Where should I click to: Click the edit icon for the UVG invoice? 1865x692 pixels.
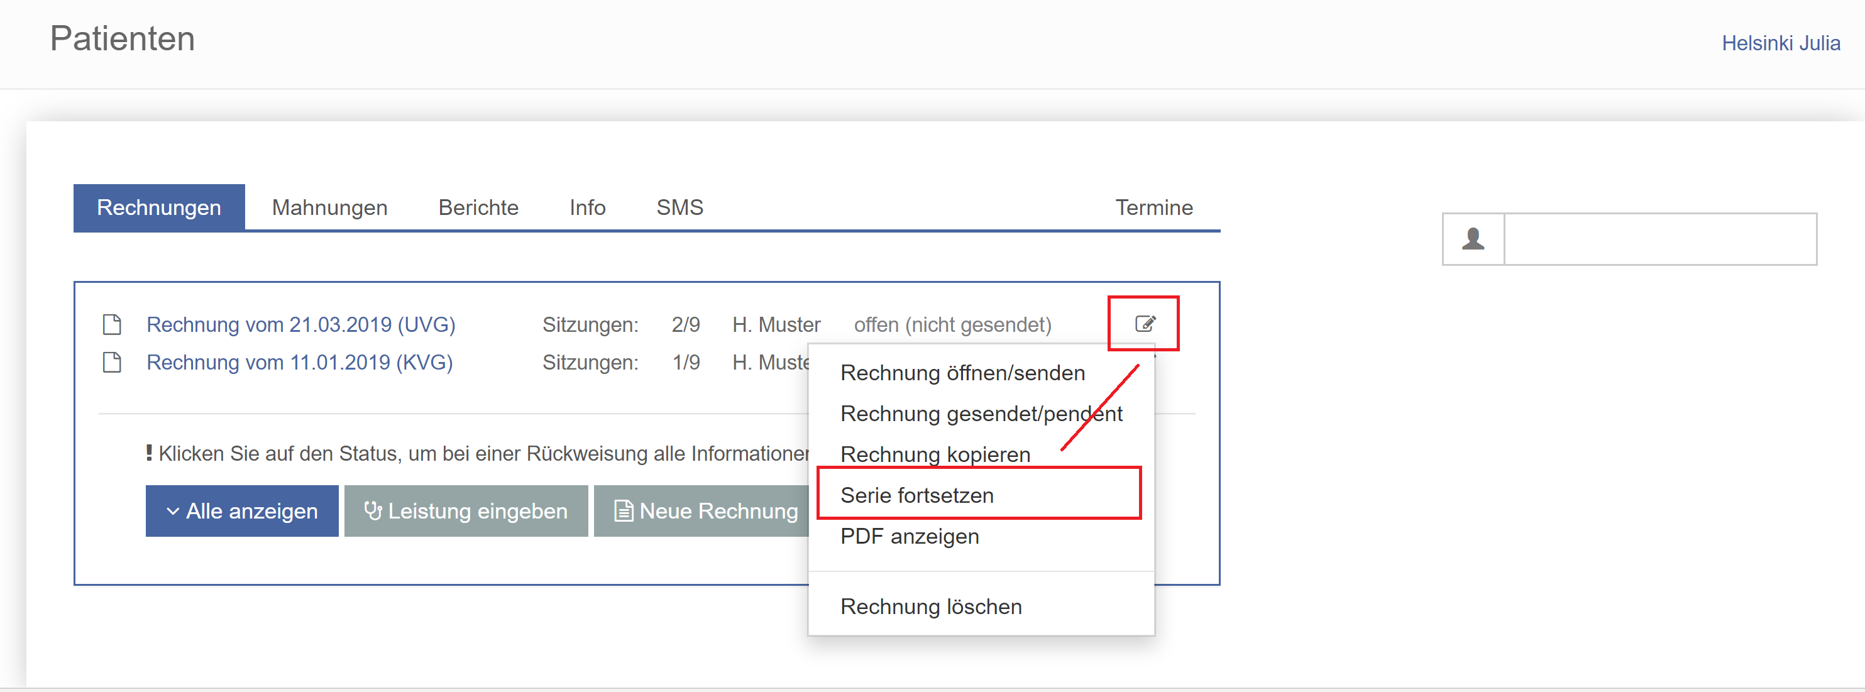point(1145,324)
